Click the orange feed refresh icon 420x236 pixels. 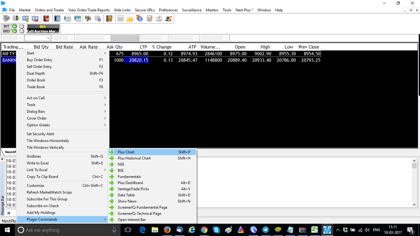click(140, 18)
